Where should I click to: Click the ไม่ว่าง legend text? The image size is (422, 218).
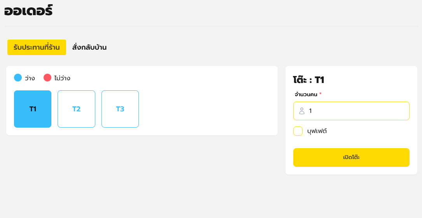(62, 78)
